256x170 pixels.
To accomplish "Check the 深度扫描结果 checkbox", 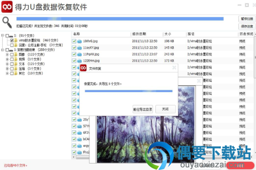I will click(x=7, y=50).
